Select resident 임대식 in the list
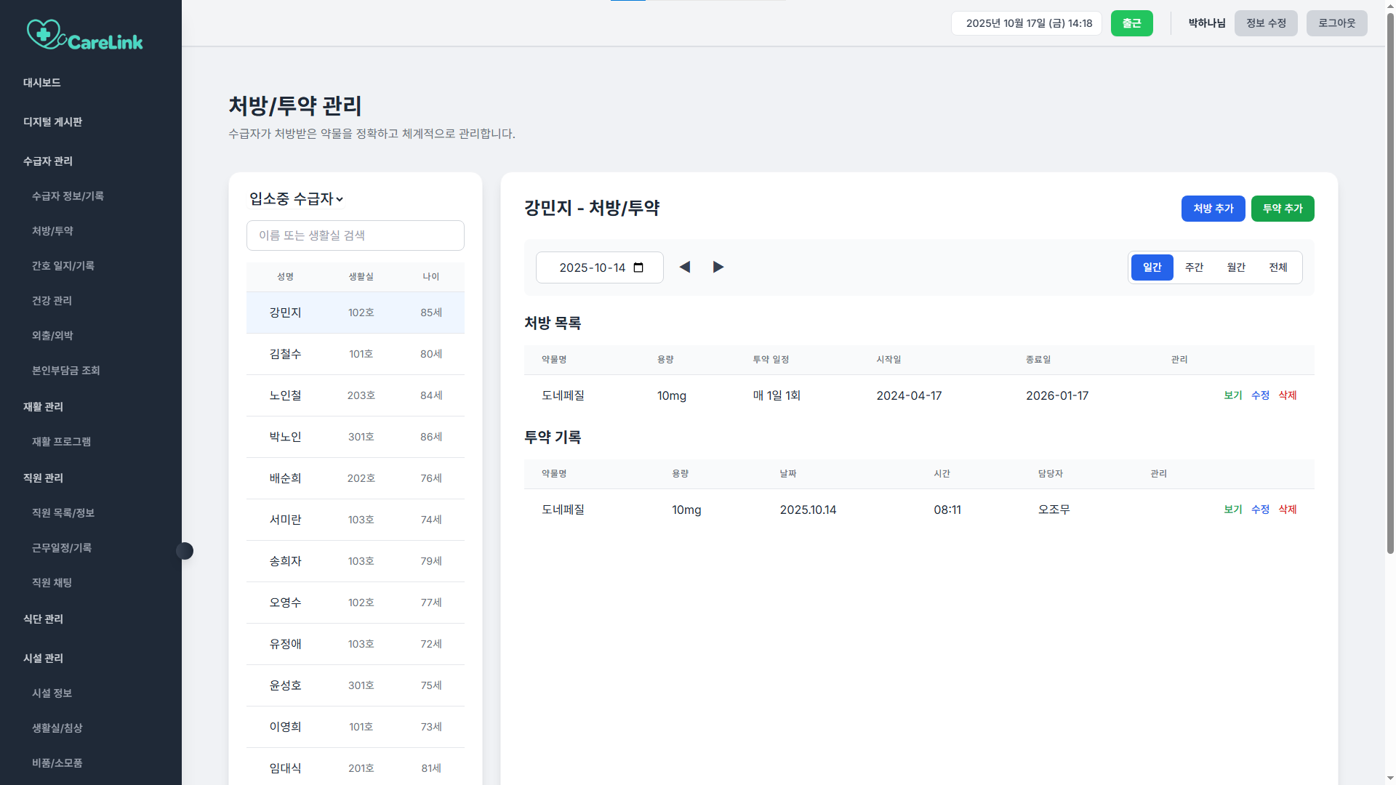1396x785 pixels. click(356, 768)
